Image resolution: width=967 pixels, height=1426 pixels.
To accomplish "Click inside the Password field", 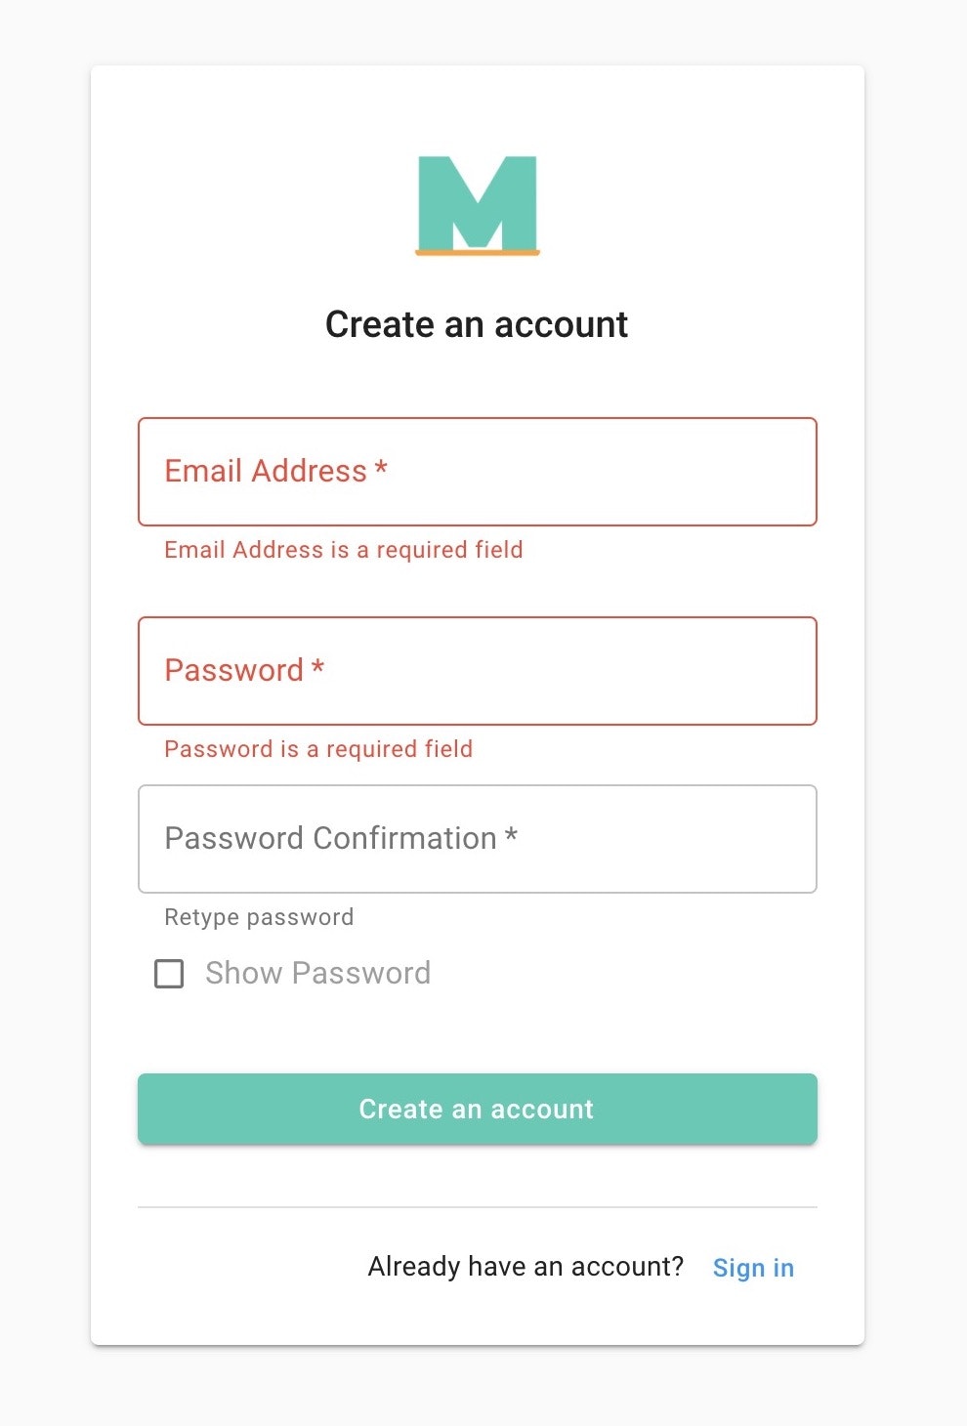I will point(477,671).
